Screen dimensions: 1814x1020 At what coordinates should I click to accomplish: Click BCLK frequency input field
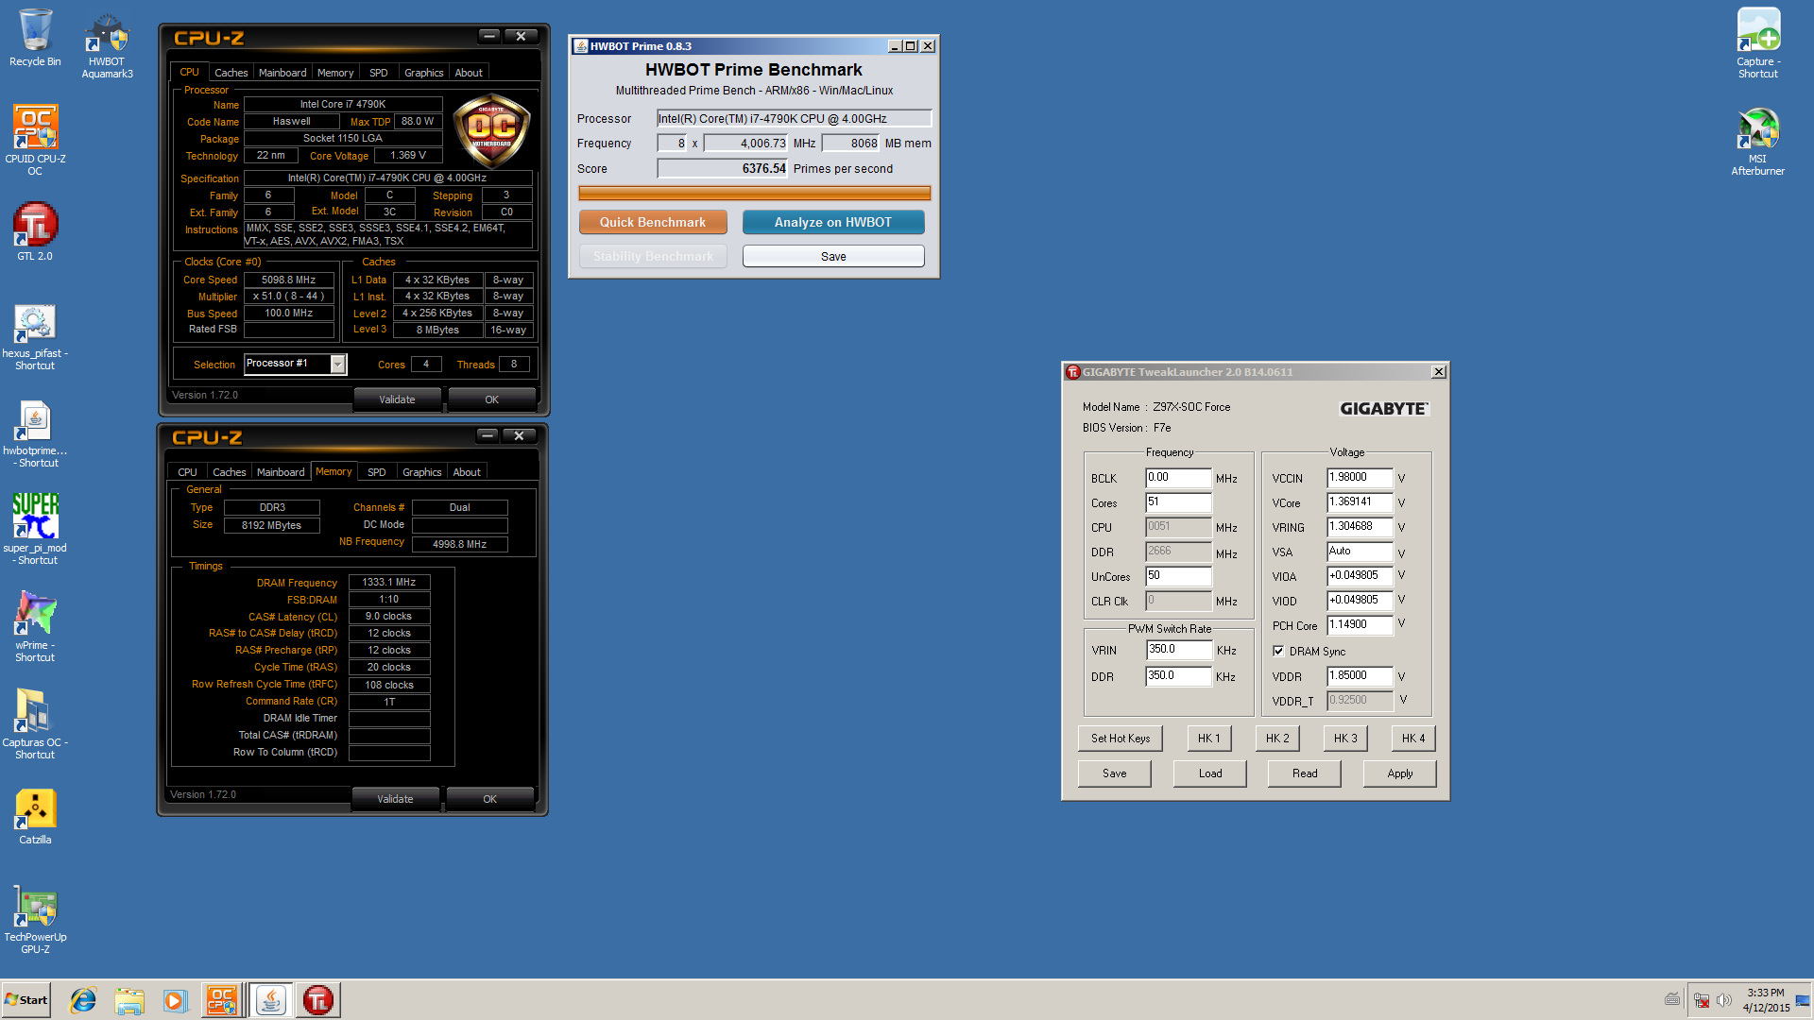1178,478
